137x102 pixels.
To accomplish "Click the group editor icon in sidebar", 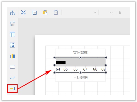I will point(12,24).
